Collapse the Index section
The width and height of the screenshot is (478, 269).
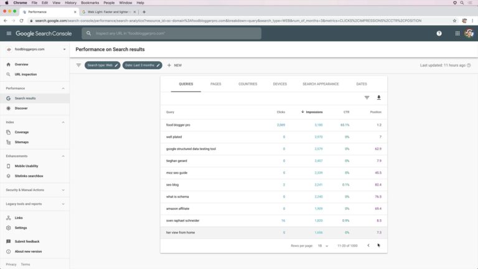click(63, 122)
